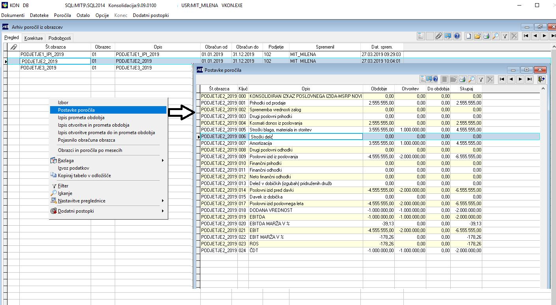
Task: Click the open folder icon in archive toolbar
Action: 477,36
